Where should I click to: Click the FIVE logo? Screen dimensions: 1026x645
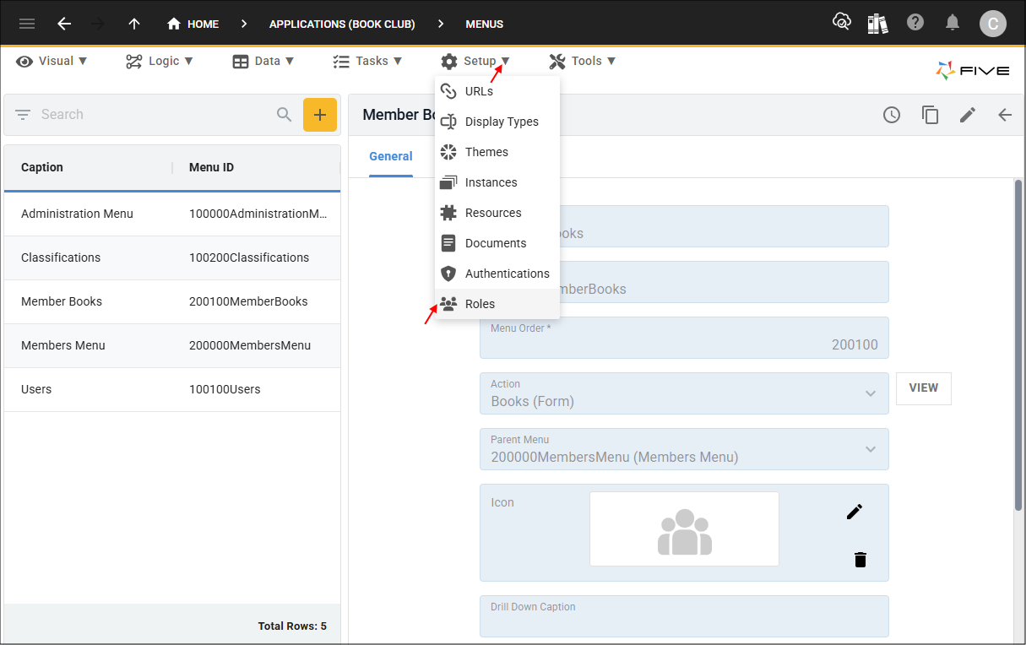(973, 71)
